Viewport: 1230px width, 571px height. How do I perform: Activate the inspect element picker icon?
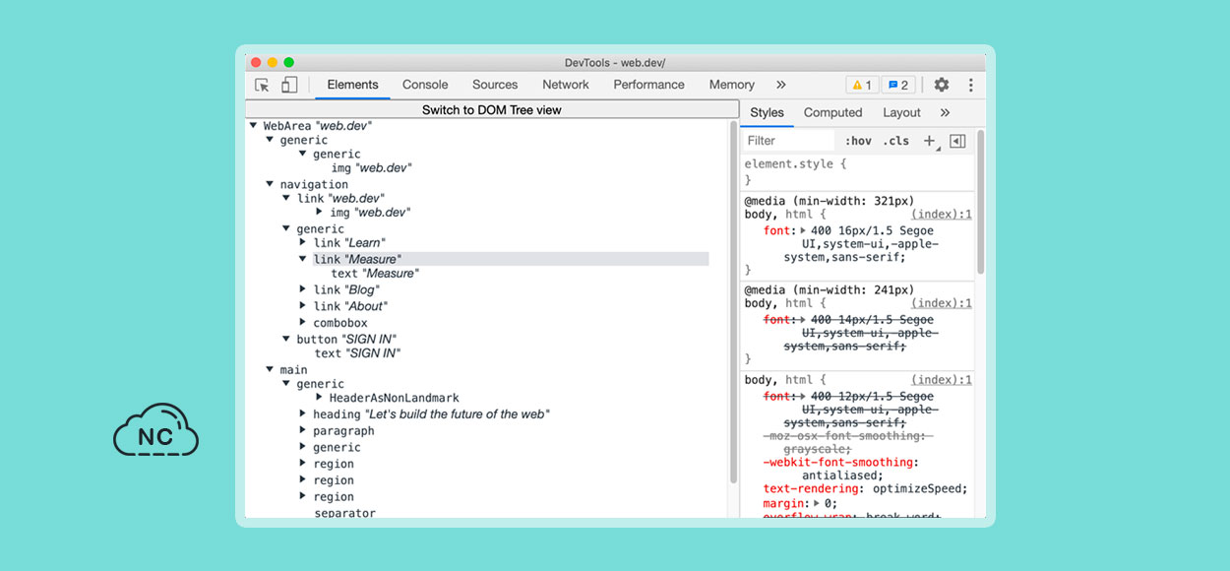(262, 86)
